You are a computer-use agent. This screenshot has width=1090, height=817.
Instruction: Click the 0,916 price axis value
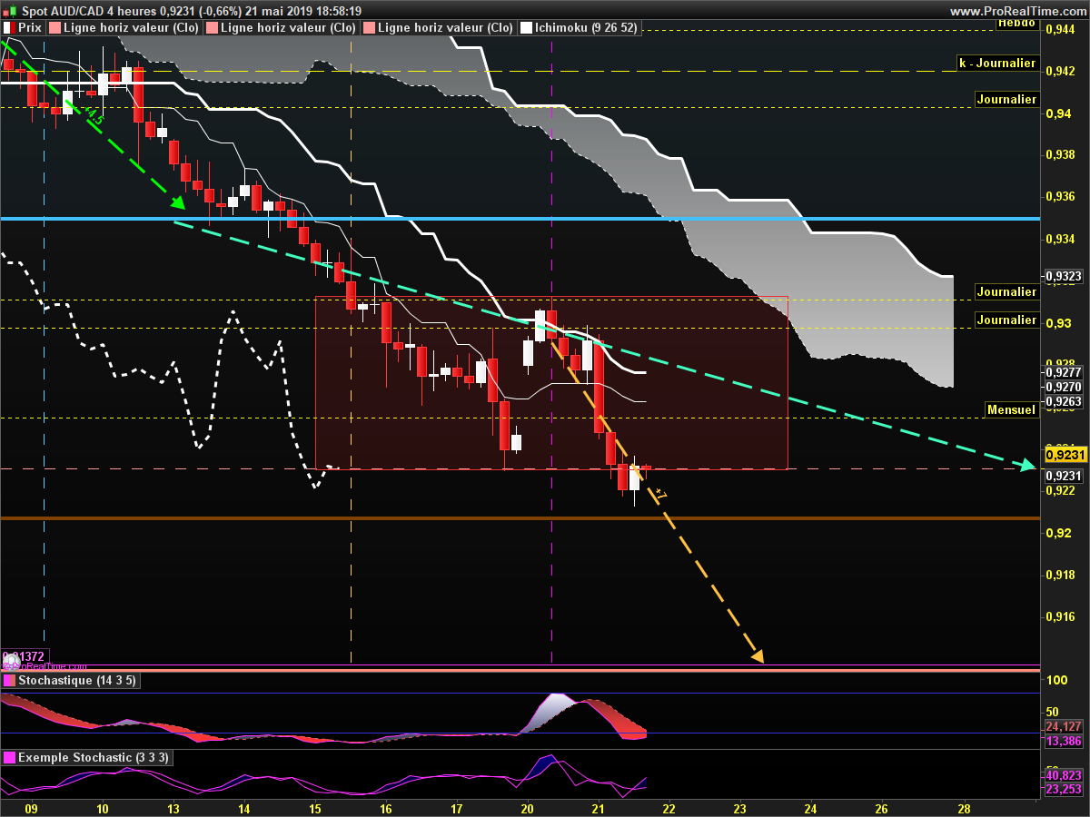1059,616
